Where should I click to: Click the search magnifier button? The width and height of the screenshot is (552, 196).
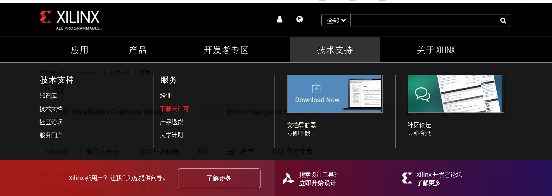[x=503, y=21]
